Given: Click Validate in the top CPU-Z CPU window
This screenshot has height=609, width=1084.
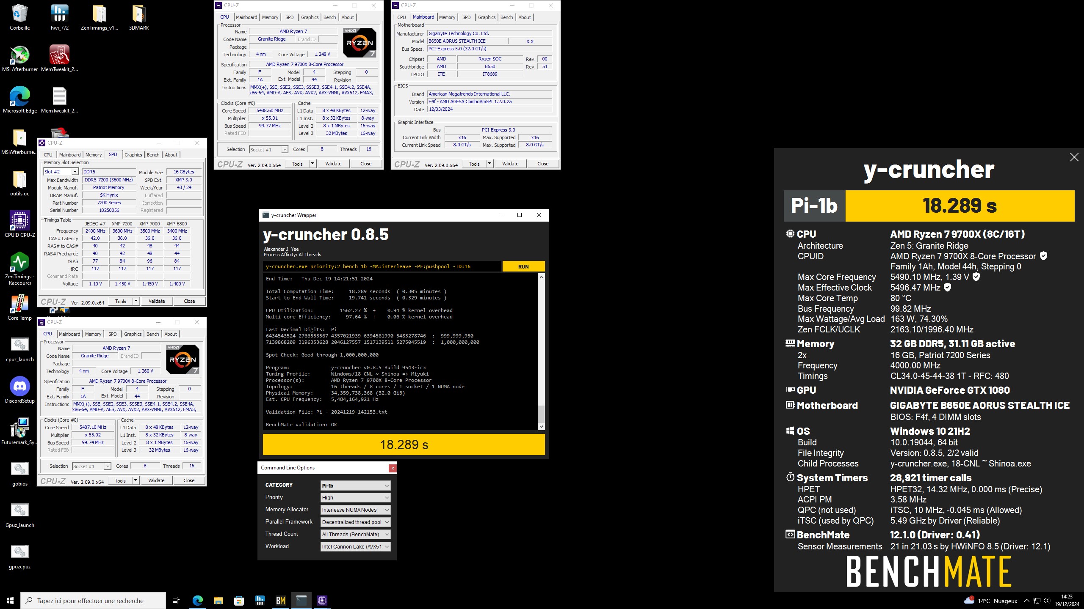Looking at the screenshot, I should click(x=333, y=164).
